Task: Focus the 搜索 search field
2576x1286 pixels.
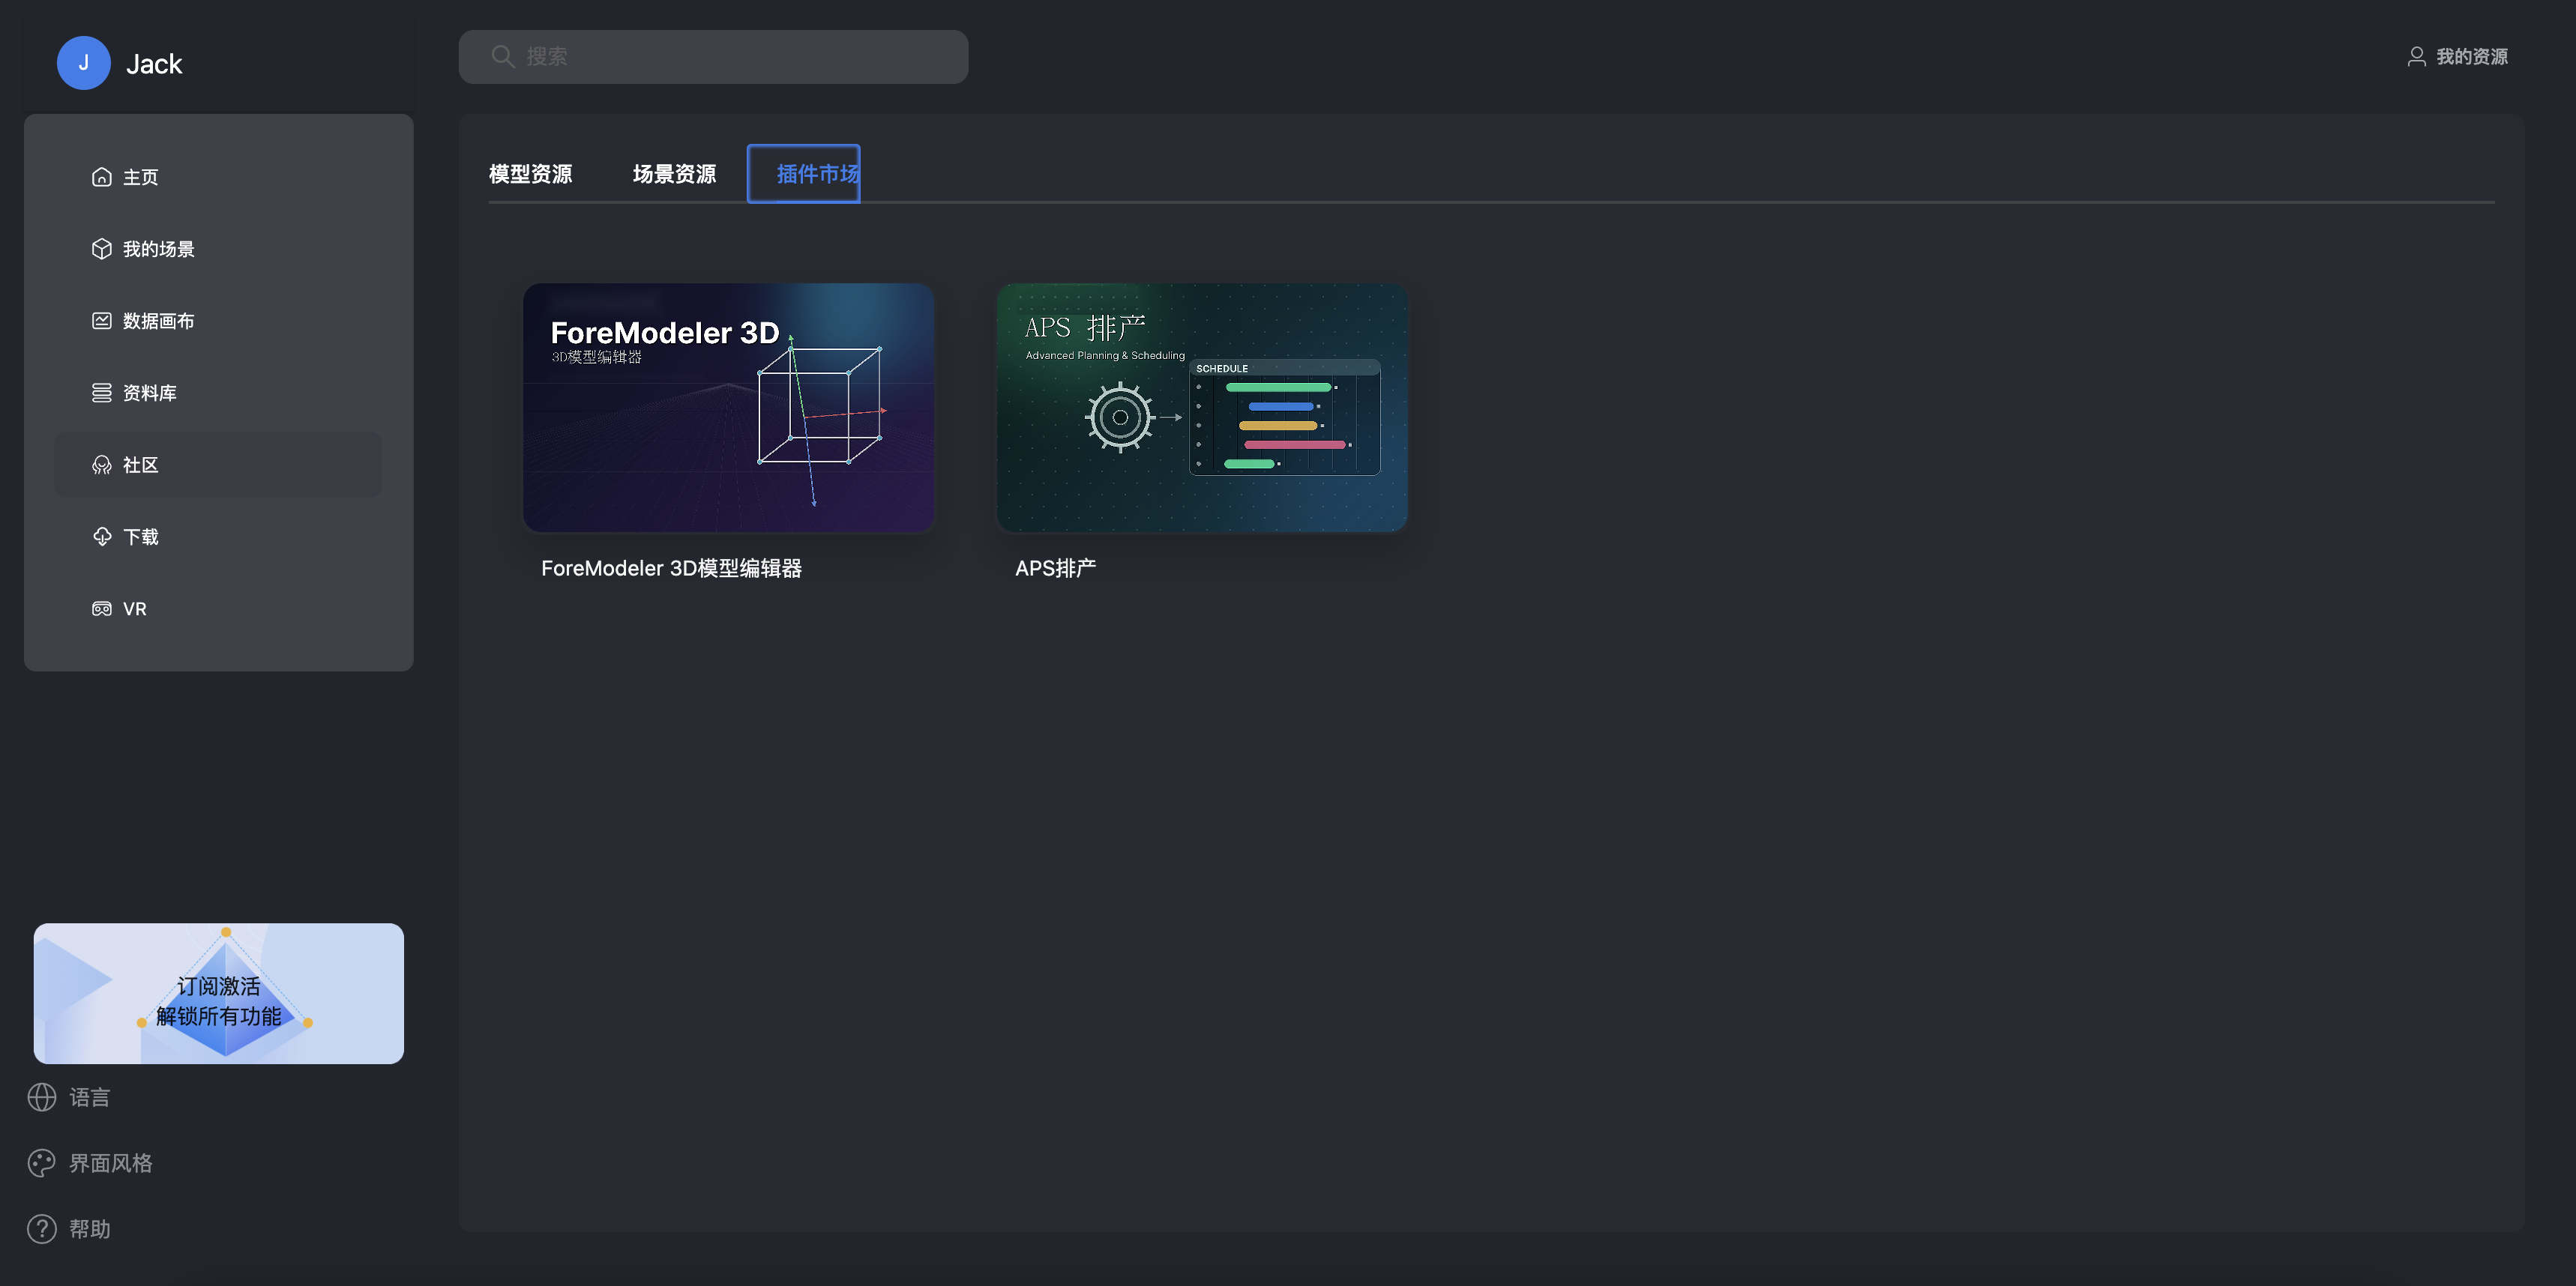Action: 713,57
